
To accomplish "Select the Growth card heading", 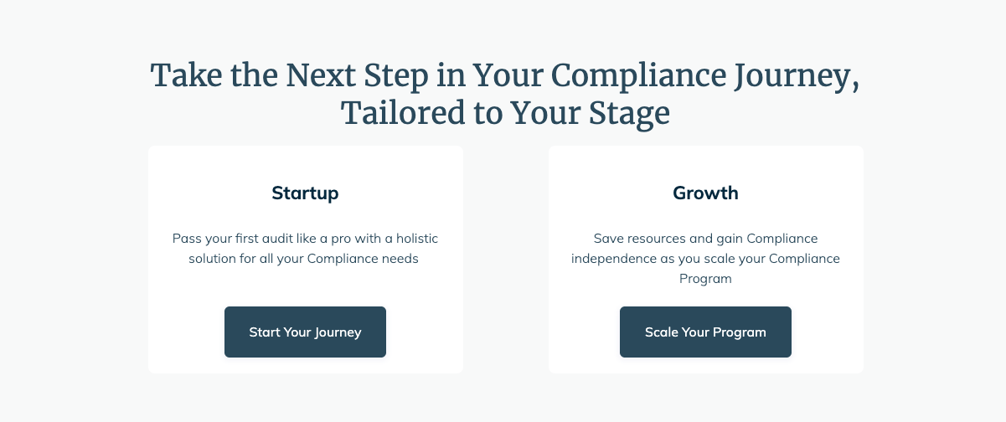I will pos(705,193).
